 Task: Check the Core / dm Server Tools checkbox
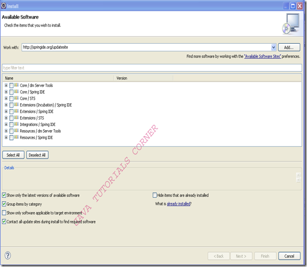coord(11,85)
